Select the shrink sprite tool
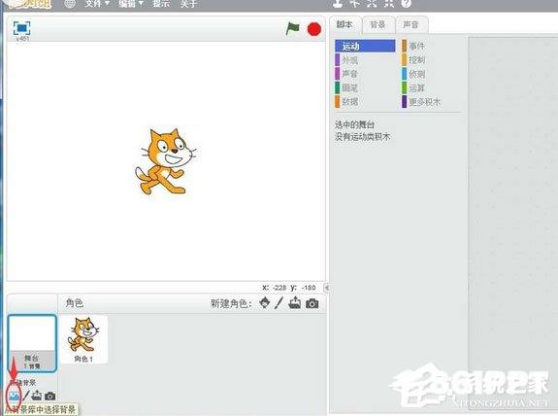The height and width of the screenshot is (416, 558). click(389, 3)
